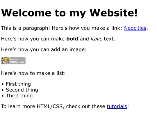157x117 pixels.
Task: Click the Second thing list item
Action: coord(22,90)
